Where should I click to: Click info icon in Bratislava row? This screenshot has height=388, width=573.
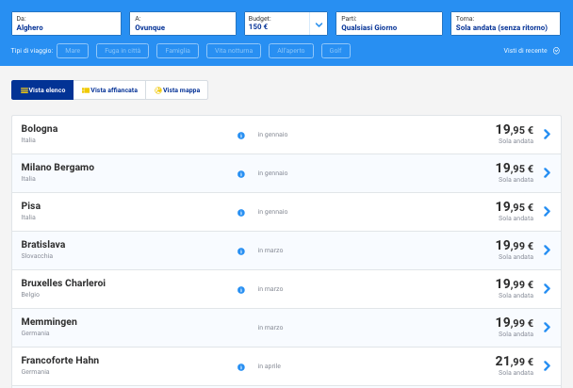coord(241,251)
